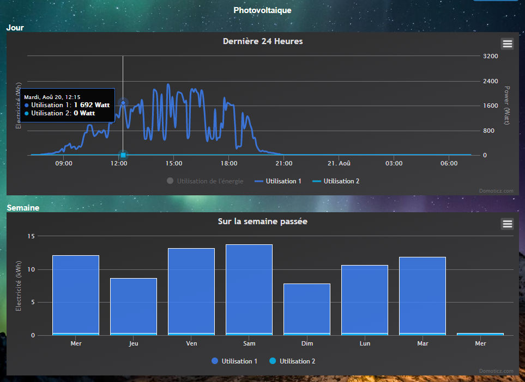The width and height of the screenshot is (525, 382).
Task: Click the round Utilisation 1 data point marker
Action: coord(123,102)
